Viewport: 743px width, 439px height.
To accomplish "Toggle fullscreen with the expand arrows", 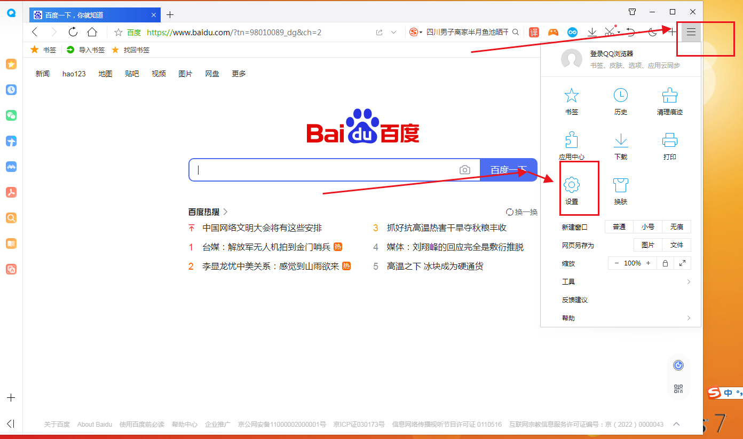I will tap(682, 263).
